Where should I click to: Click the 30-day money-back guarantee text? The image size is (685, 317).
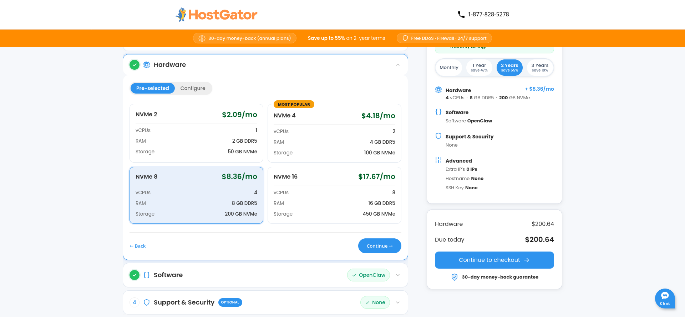[x=500, y=277]
